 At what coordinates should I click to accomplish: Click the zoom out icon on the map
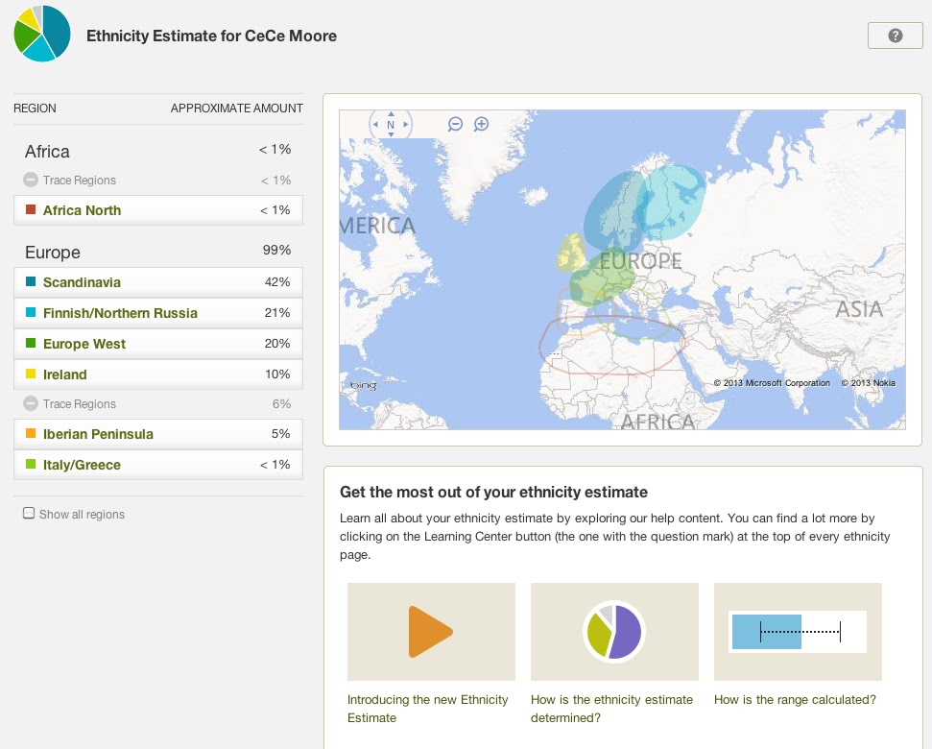[x=454, y=124]
